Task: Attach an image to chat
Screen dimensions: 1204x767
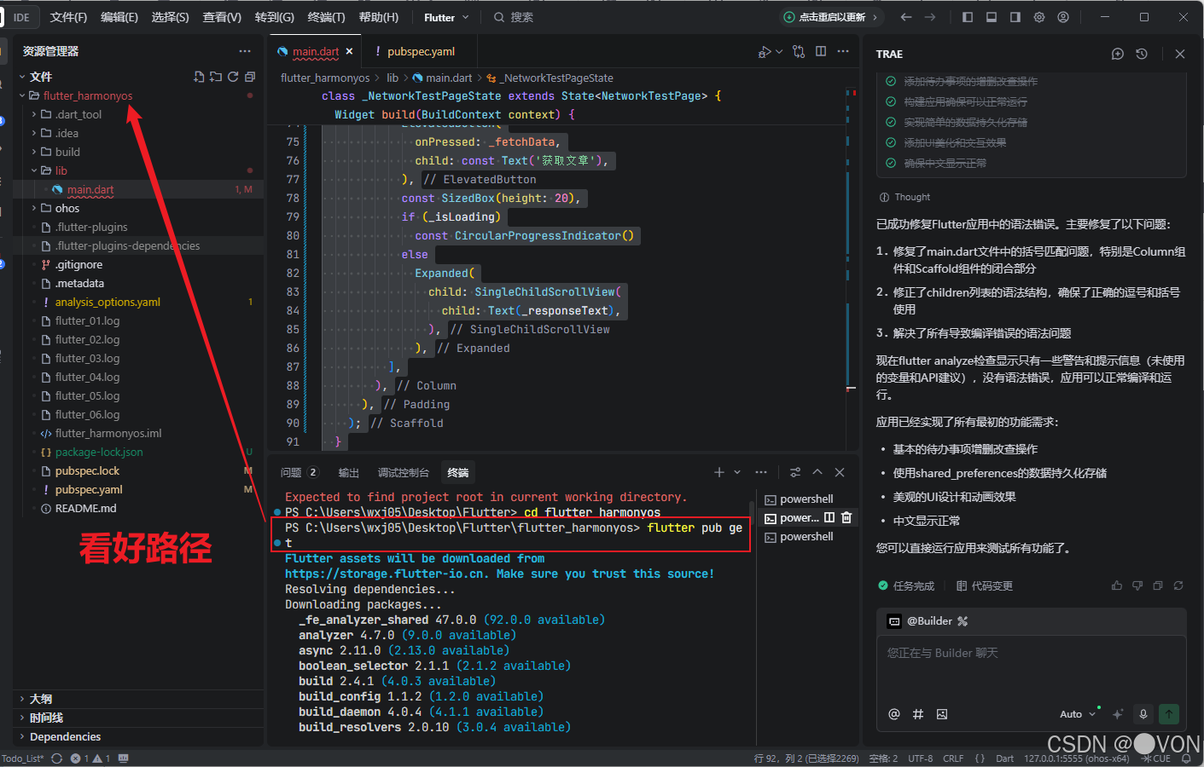Action: [942, 714]
